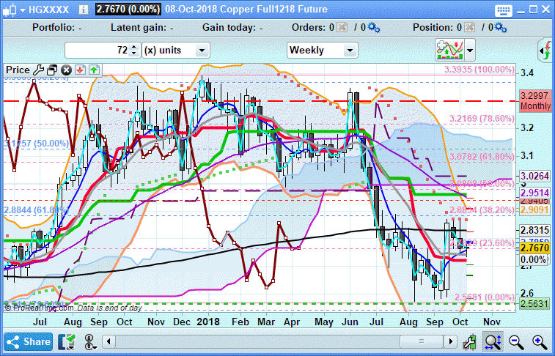Click the 3.2997 Monthly price label
555x356 pixels.
pos(535,100)
